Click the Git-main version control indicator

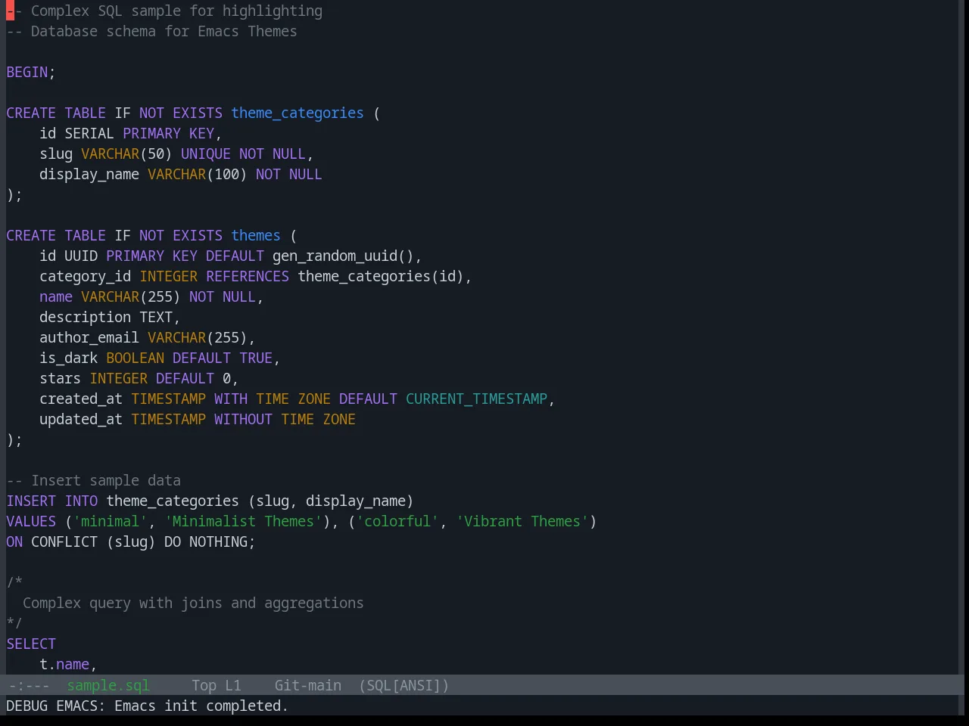tap(307, 685)
